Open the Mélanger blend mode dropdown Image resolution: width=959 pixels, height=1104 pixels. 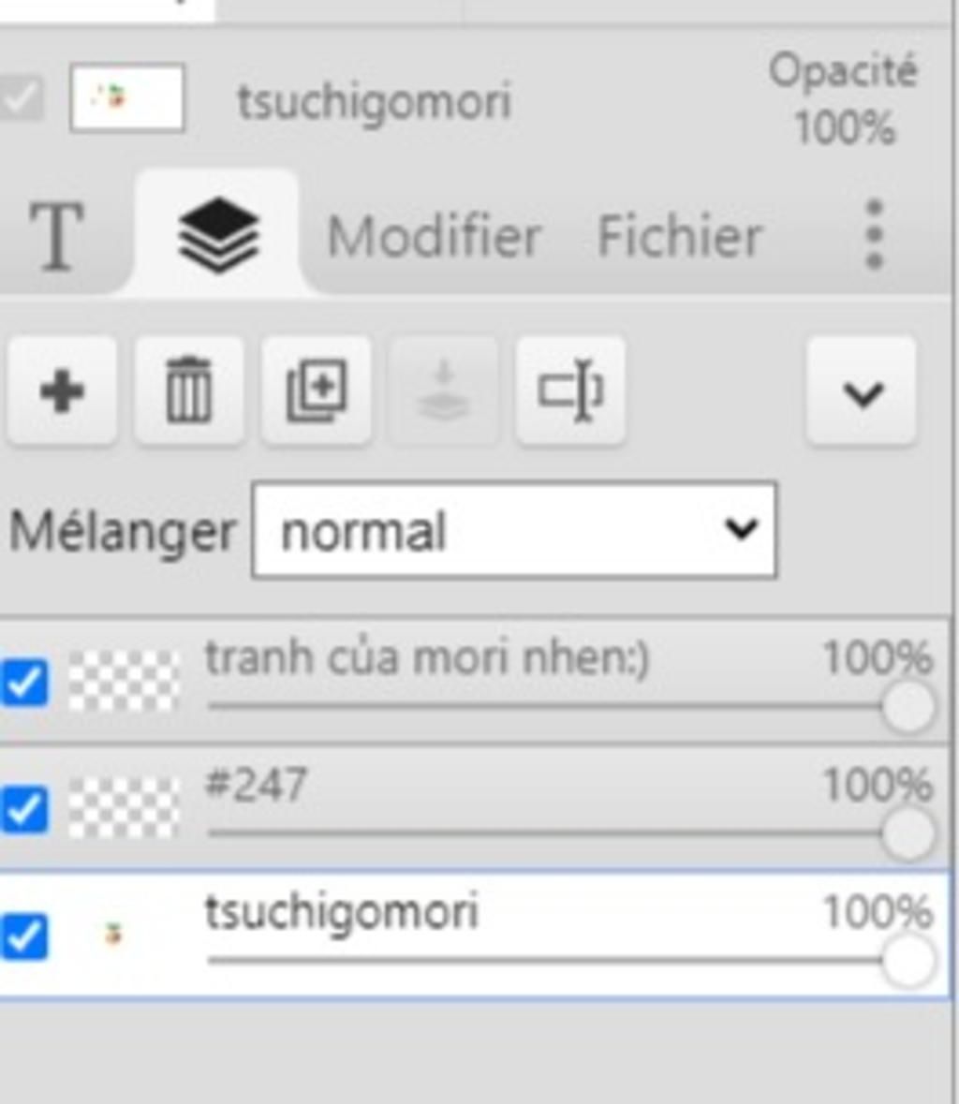(513, 530)
